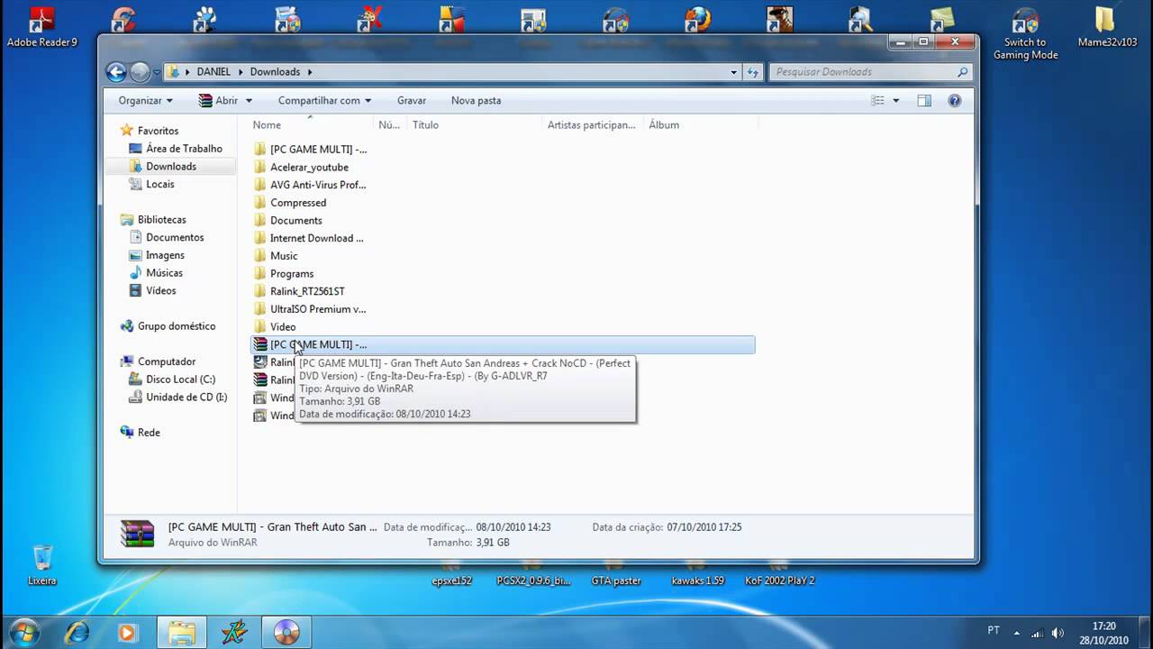
Task: Open the volume speaker icon in the tray
Action: (1058, 632)
